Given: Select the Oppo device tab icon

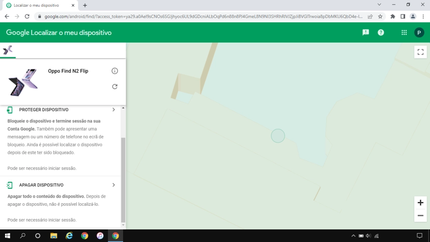Looking at the screenshot, I should (x=8, y=50).
